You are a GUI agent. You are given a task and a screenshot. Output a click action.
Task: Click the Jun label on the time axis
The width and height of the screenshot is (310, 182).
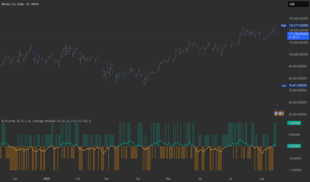(200, 179)
